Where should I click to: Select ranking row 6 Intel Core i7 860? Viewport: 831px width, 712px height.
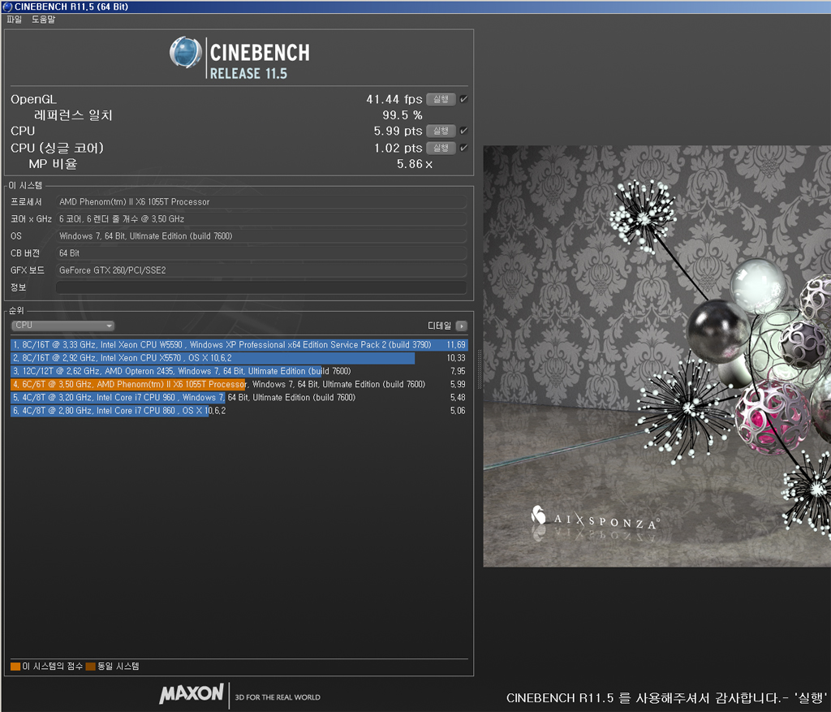pyautogui.click(x=239, y=411)
